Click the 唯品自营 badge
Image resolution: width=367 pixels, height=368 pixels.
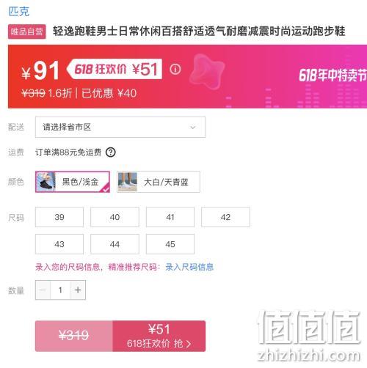(27, 32)
